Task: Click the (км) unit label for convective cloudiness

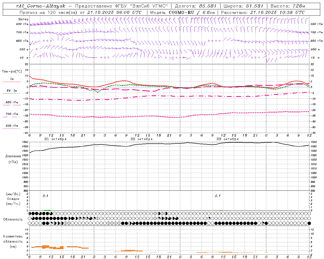Action: (13, 246)
